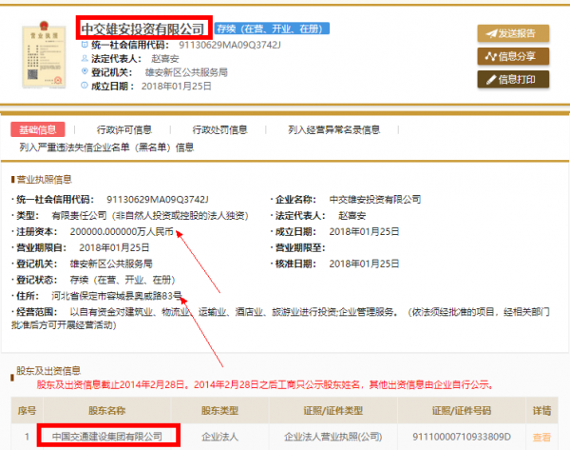This screenshot has height=450, width=570.
Task: Click the header credit code 91130629MA09Q3742J
Action: (x=230, y=45)
